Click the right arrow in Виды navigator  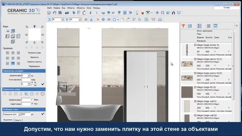coord(43,35)
